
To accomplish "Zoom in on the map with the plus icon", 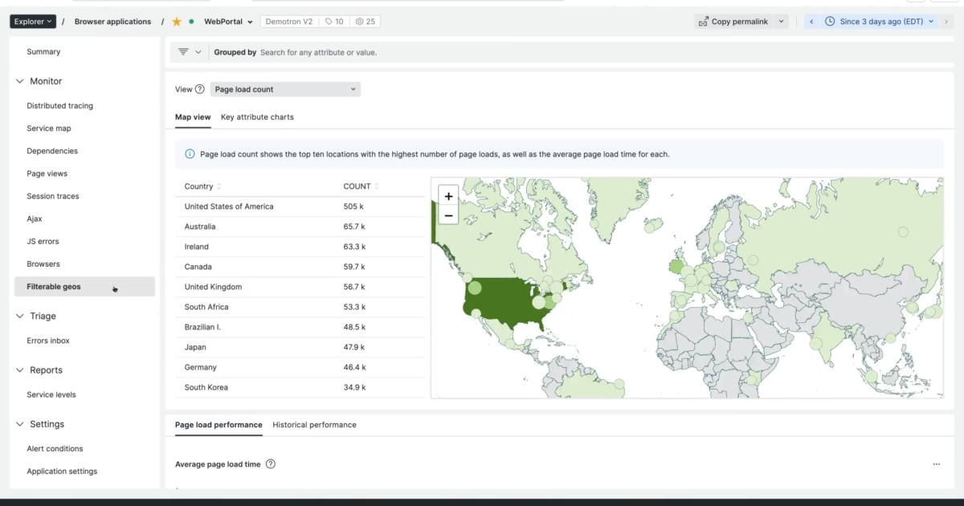I will point(448,196).
